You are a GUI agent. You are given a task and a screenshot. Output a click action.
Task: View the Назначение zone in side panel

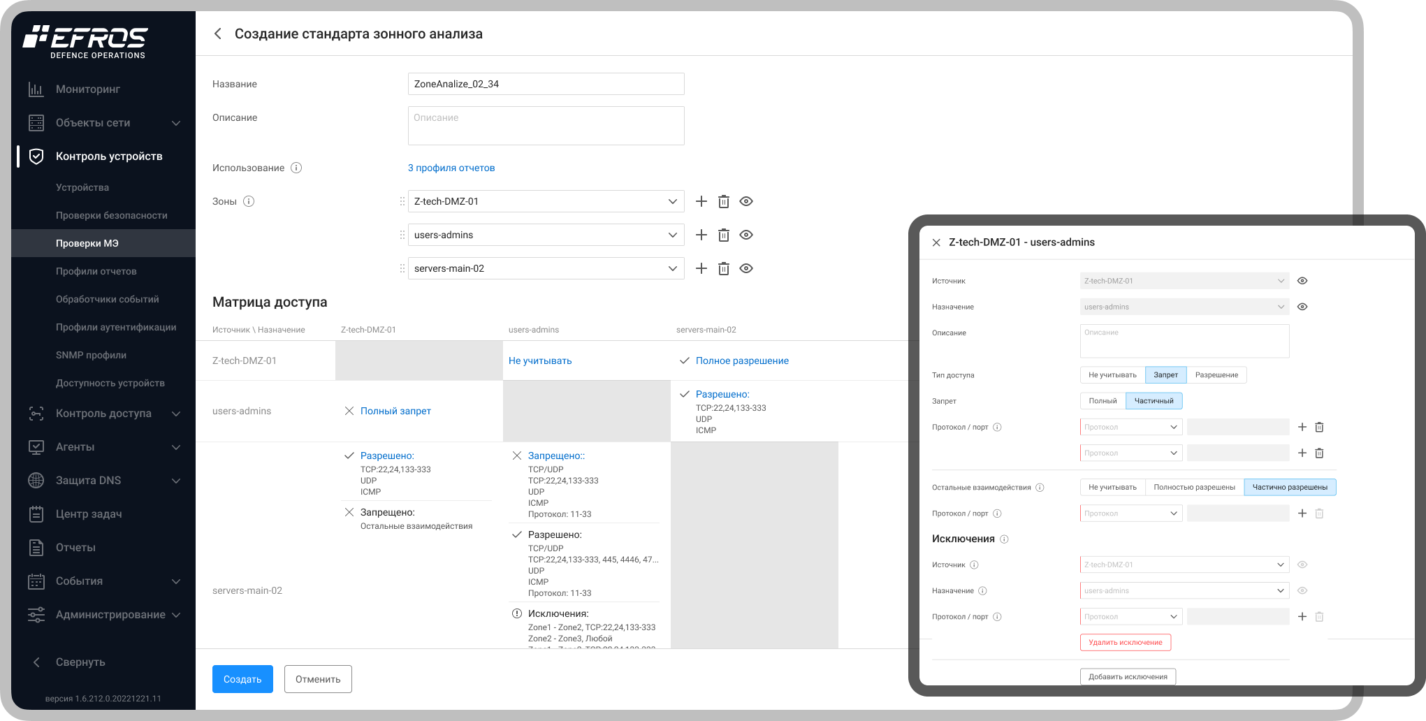point(1302,307)
